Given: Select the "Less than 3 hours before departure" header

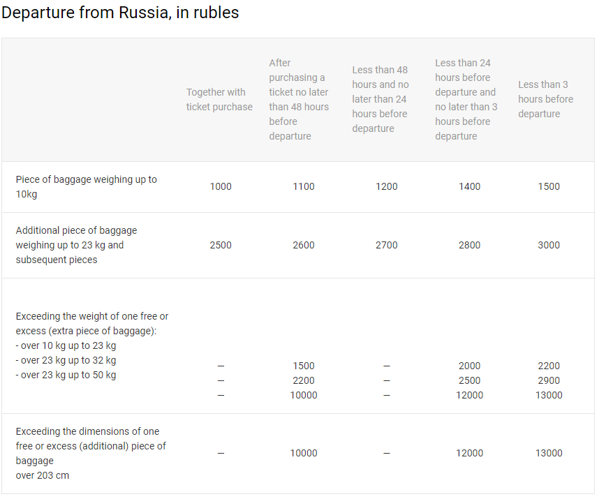Looking at the screenshot, I should [x=546, y=100].
